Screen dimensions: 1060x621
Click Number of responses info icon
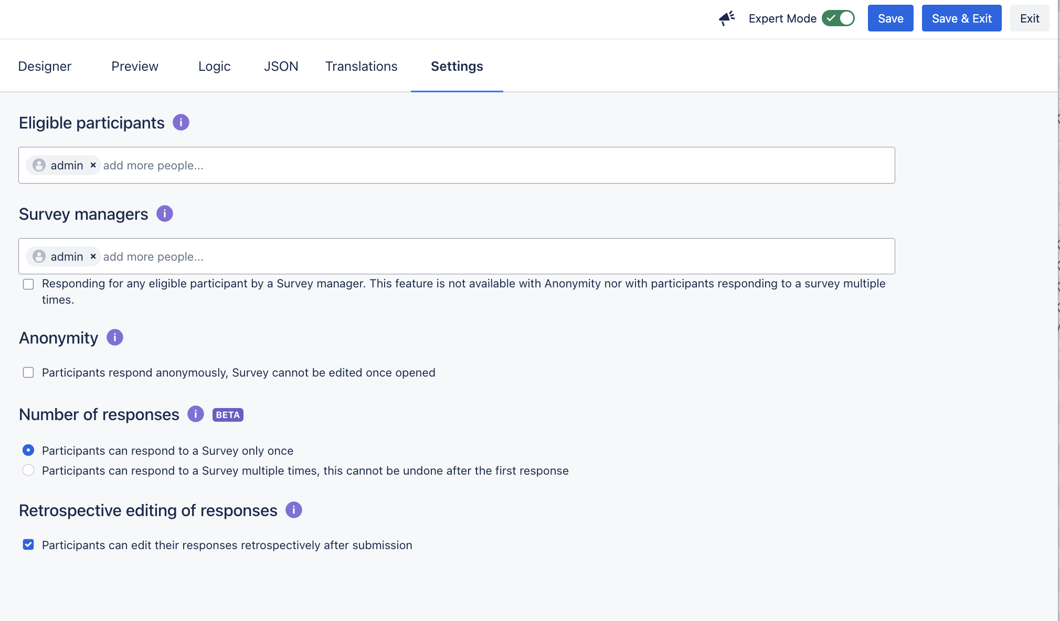pos(196,414)
